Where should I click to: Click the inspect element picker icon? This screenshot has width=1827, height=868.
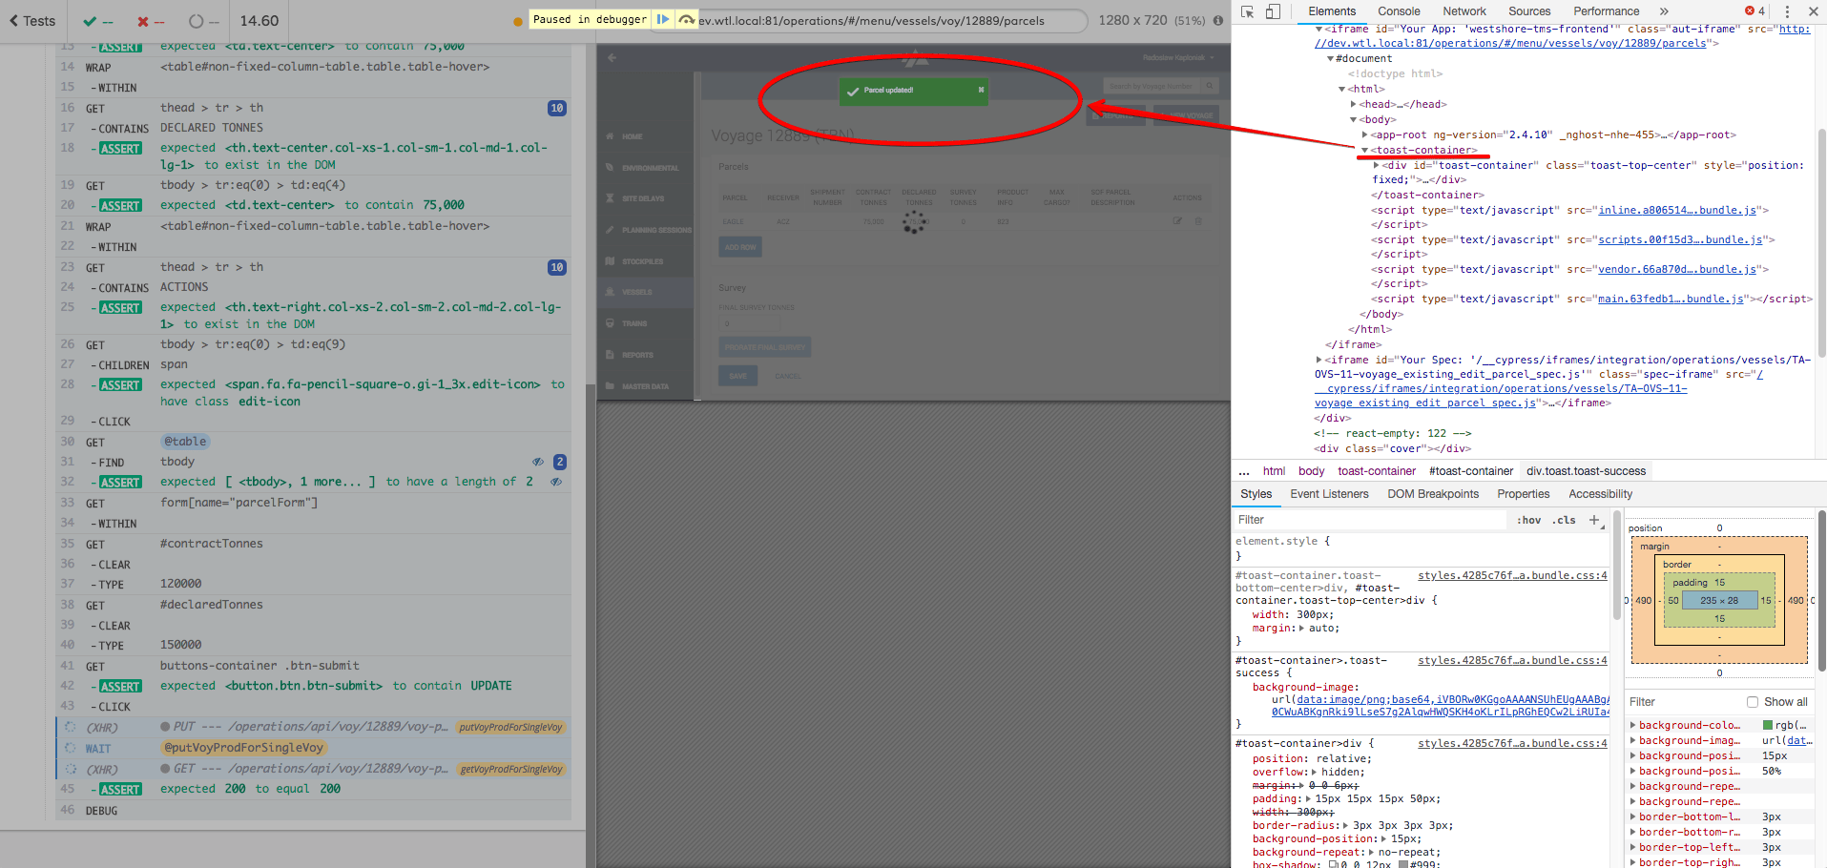coord(1247,11)
